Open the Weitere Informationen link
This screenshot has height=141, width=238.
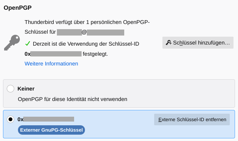click(x=51, y=64)
